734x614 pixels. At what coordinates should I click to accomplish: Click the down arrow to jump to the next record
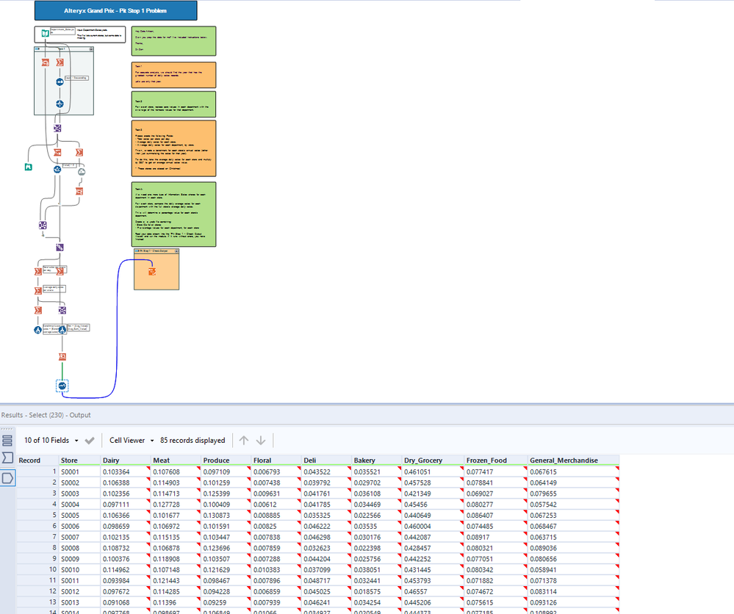(x=261, y=441)
